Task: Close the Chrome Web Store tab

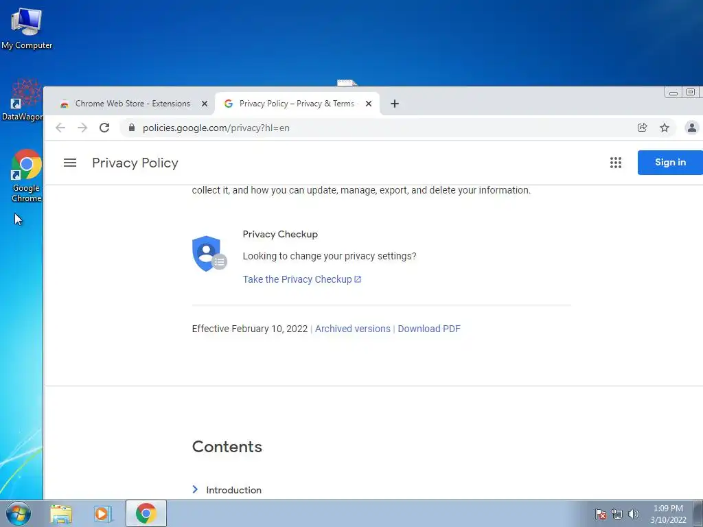Action: click(205, 104)
